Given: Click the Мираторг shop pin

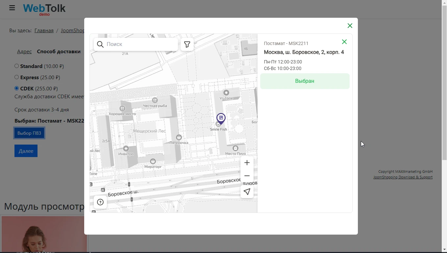Looking at the screenshot, I should (153, 161).
